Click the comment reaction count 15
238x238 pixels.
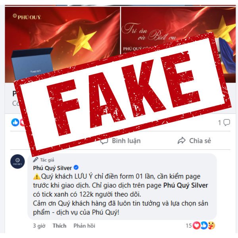[x=189, y=226]
